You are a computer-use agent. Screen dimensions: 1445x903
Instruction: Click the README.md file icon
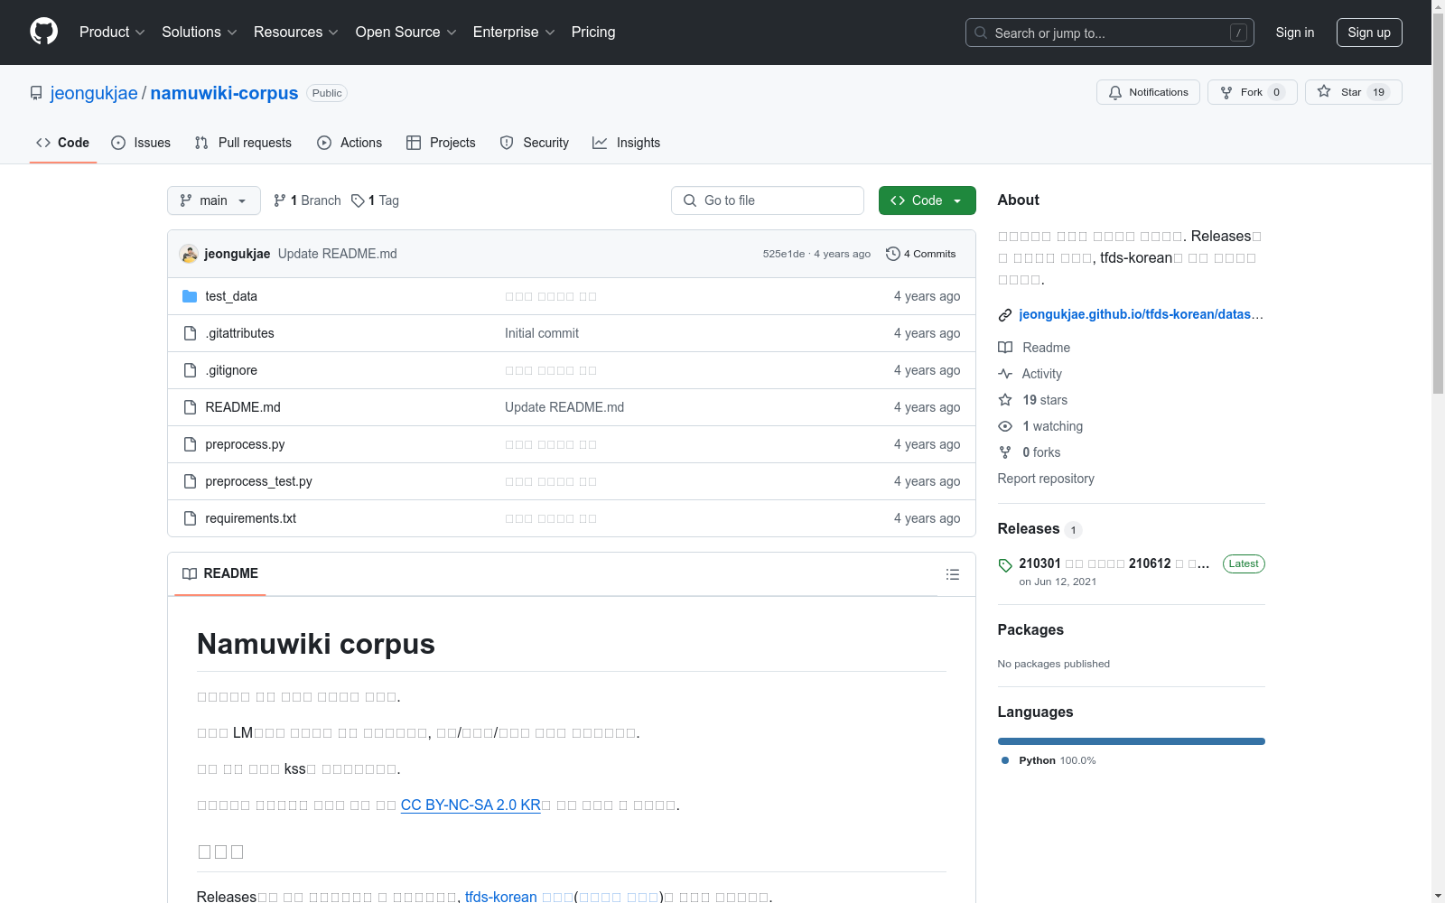[190, 407]
